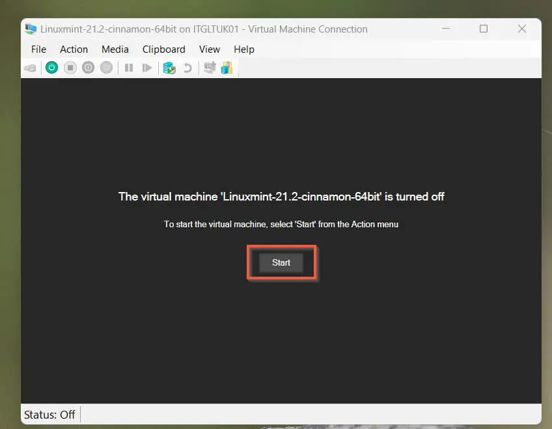The height and width of the screenshot is (429, 552).
Task: Pause the virtual machine icon
Action: coord(129,68)
